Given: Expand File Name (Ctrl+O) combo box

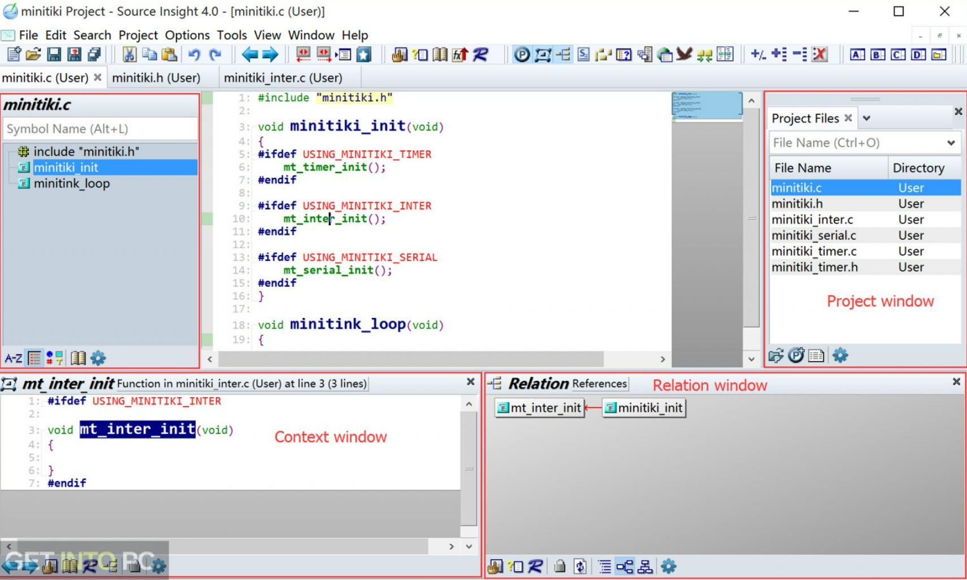Looking at the screenshot, I should click(x=951, y=143).
